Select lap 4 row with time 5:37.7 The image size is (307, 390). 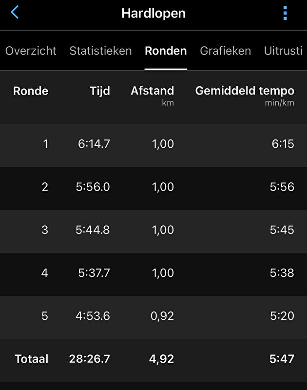pyautogui.click(x=153, y=273)
